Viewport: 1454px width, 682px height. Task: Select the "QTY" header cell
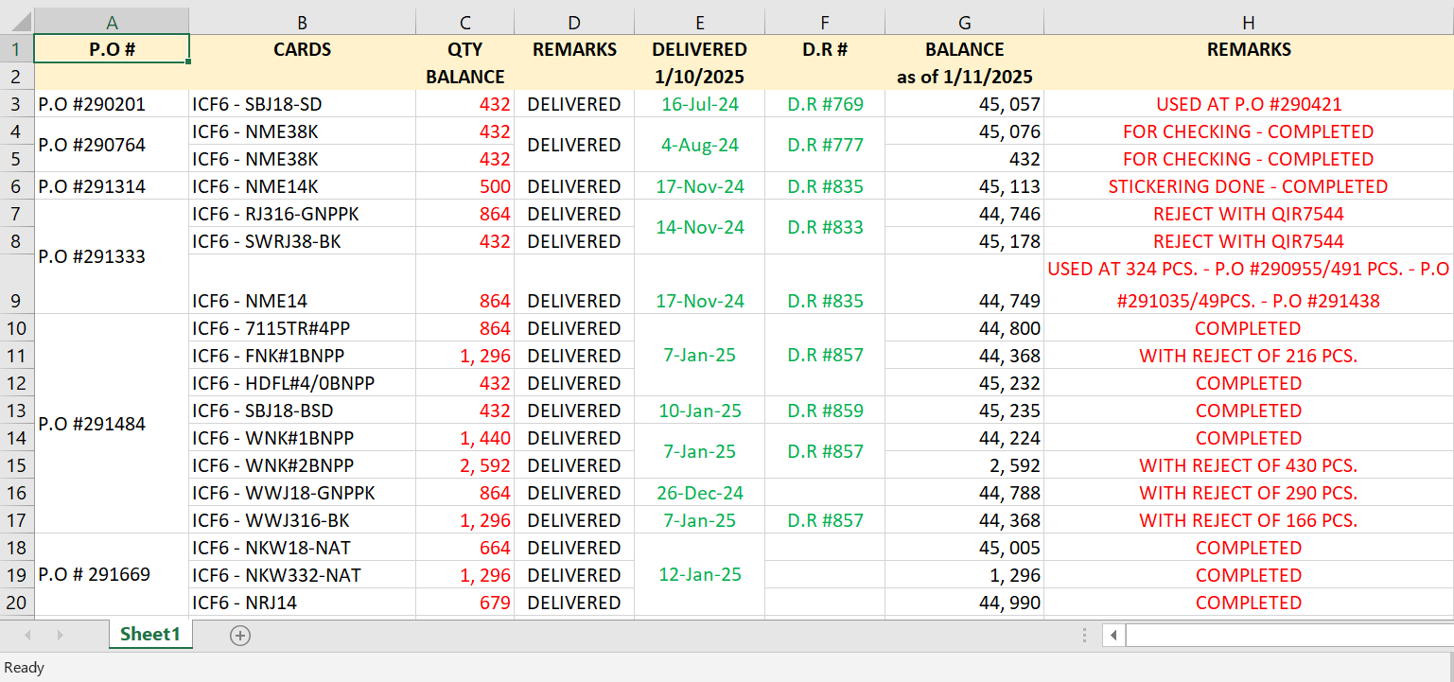(x=465, y=49)
